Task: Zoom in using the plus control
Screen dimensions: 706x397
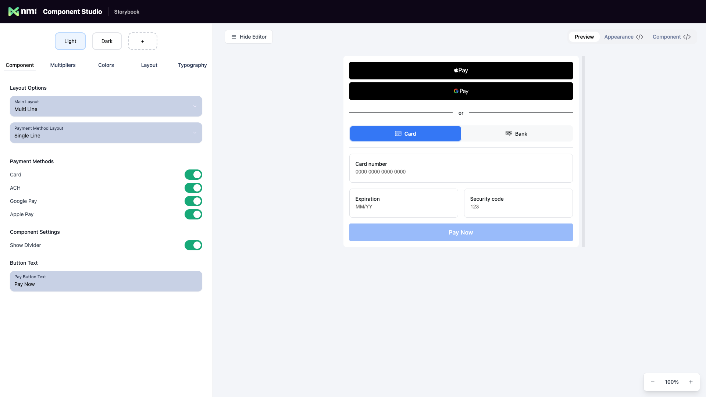Action: coord(691,382)
